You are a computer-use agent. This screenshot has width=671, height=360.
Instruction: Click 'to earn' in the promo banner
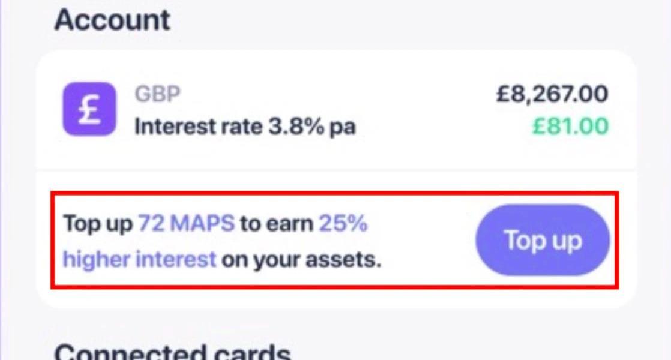pos(277,224)
